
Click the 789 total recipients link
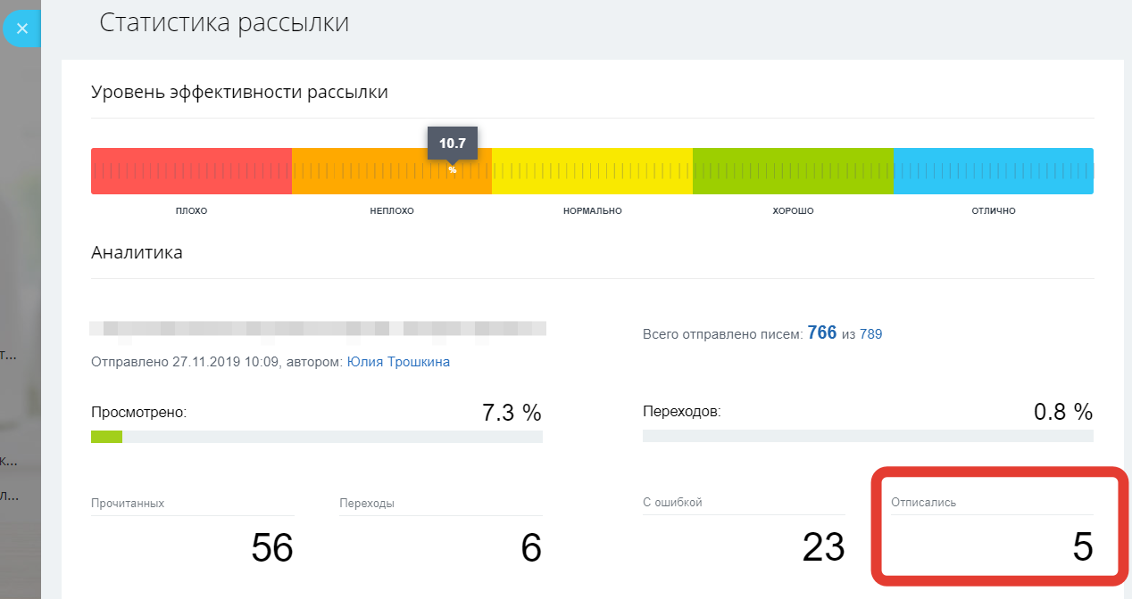(870, 333)
